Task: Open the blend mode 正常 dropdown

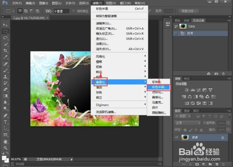Action: 188,123
